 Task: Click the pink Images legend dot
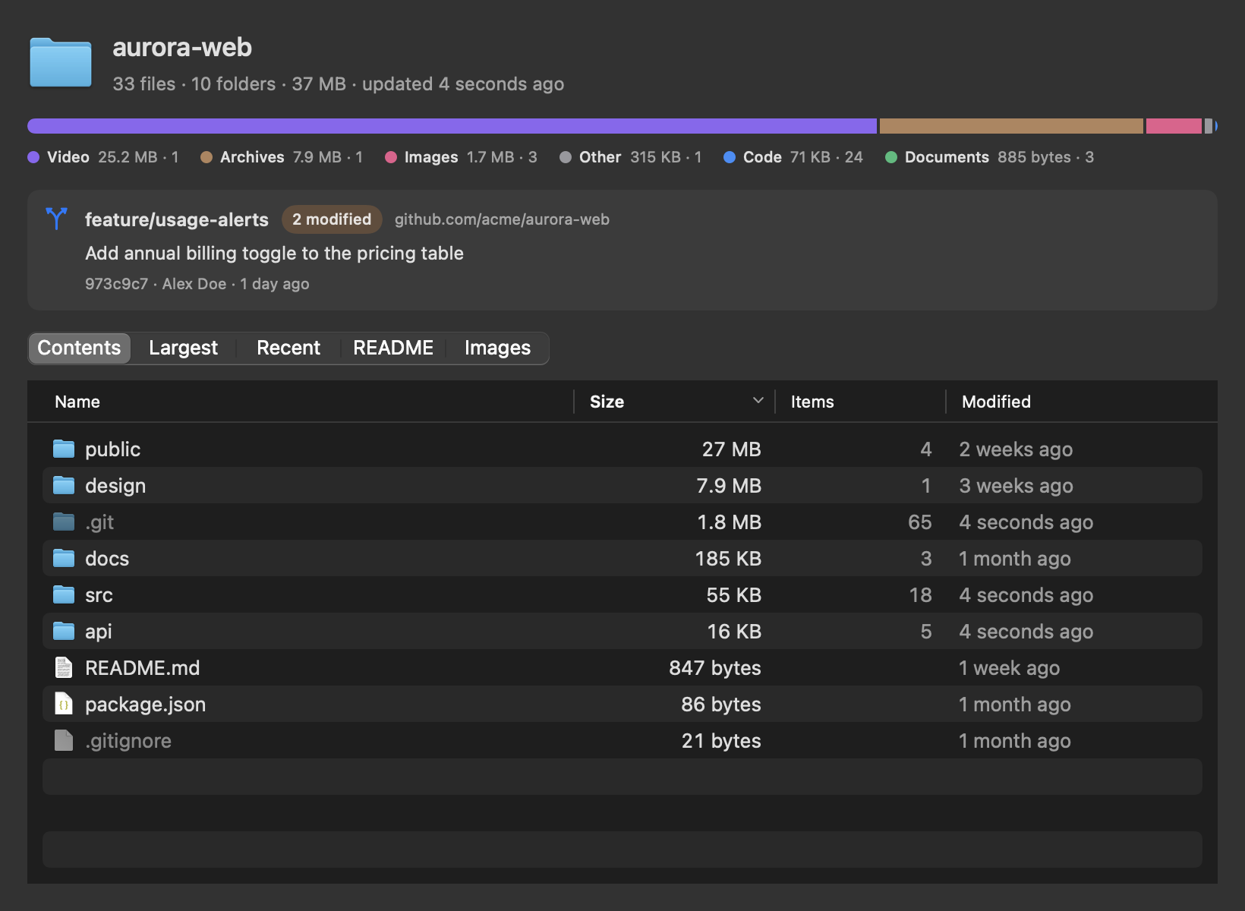[391, 157]
